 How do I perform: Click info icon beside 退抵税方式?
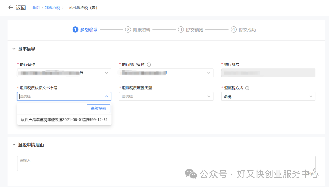(x=247, y=88)
